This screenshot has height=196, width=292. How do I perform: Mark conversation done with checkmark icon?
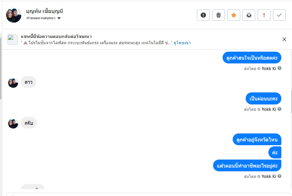tap(279, 15)
